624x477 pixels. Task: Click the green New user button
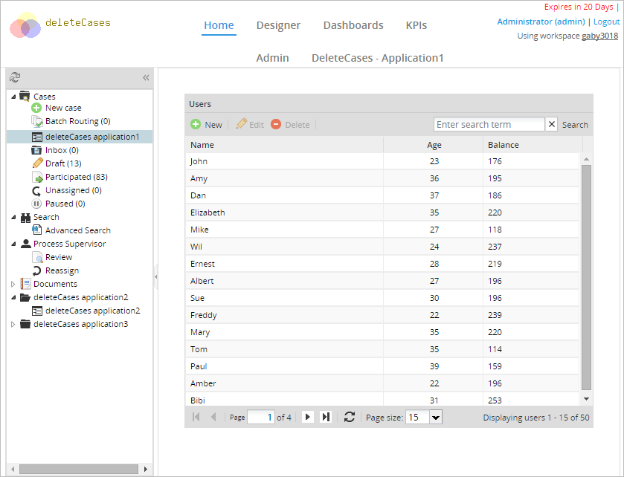click(206, 125)
